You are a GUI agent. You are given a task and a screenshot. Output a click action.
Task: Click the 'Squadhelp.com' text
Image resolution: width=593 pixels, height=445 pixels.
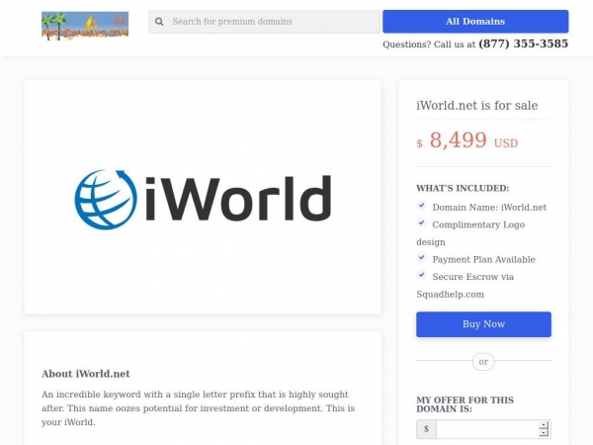point(450,295)
